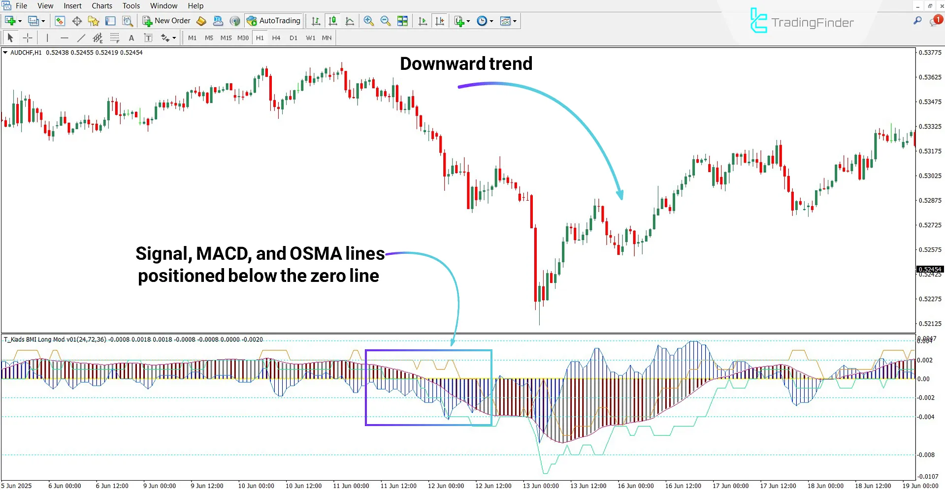Activate the zoom in magnifier
Image resolution: width=945 pixels, height=490 pixels.
tap(368, 21)
